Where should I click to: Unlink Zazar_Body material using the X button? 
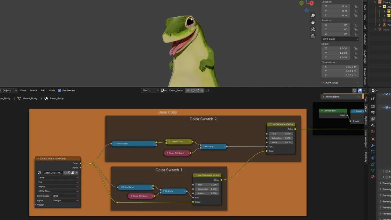tap(202, 90)
